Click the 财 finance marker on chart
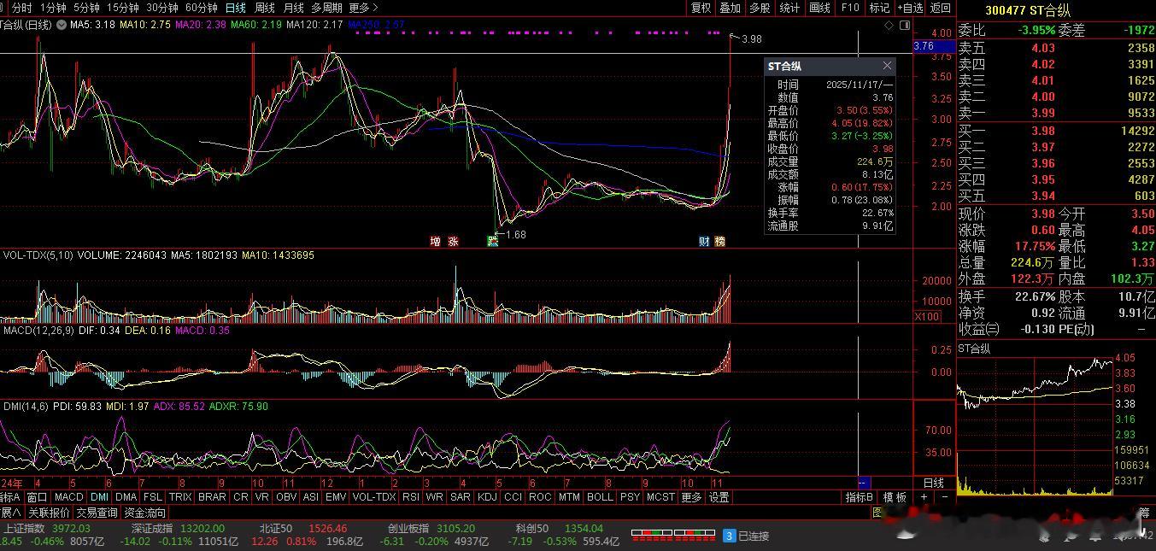This screenshot has width=1156, height=551. 705,242
